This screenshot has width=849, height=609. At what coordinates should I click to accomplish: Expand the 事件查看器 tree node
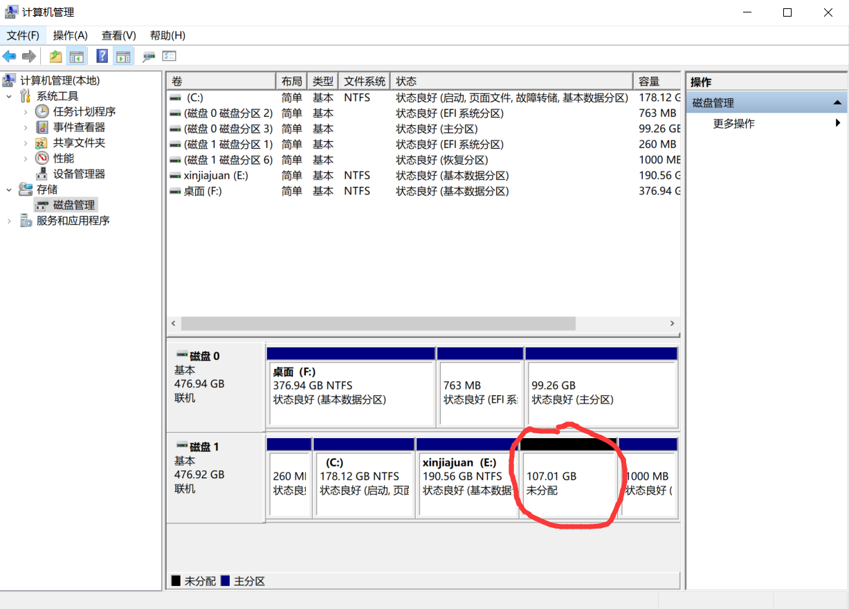click(x=26, y=127)
